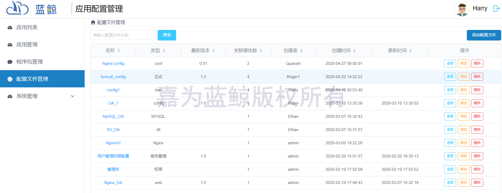Image resolution: width=502 pixels, height=193 pixels.
Task: Click Harry's user avatar picture
Action: (x=462, y=9)
